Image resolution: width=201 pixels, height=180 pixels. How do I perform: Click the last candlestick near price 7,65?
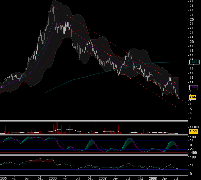178,98
